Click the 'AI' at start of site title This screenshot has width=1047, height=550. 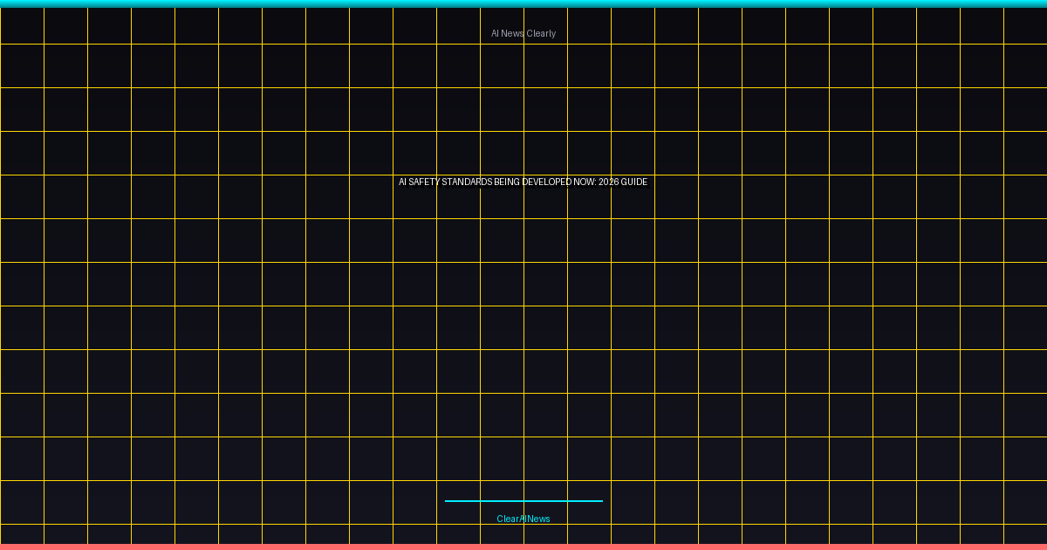(495, 34)
